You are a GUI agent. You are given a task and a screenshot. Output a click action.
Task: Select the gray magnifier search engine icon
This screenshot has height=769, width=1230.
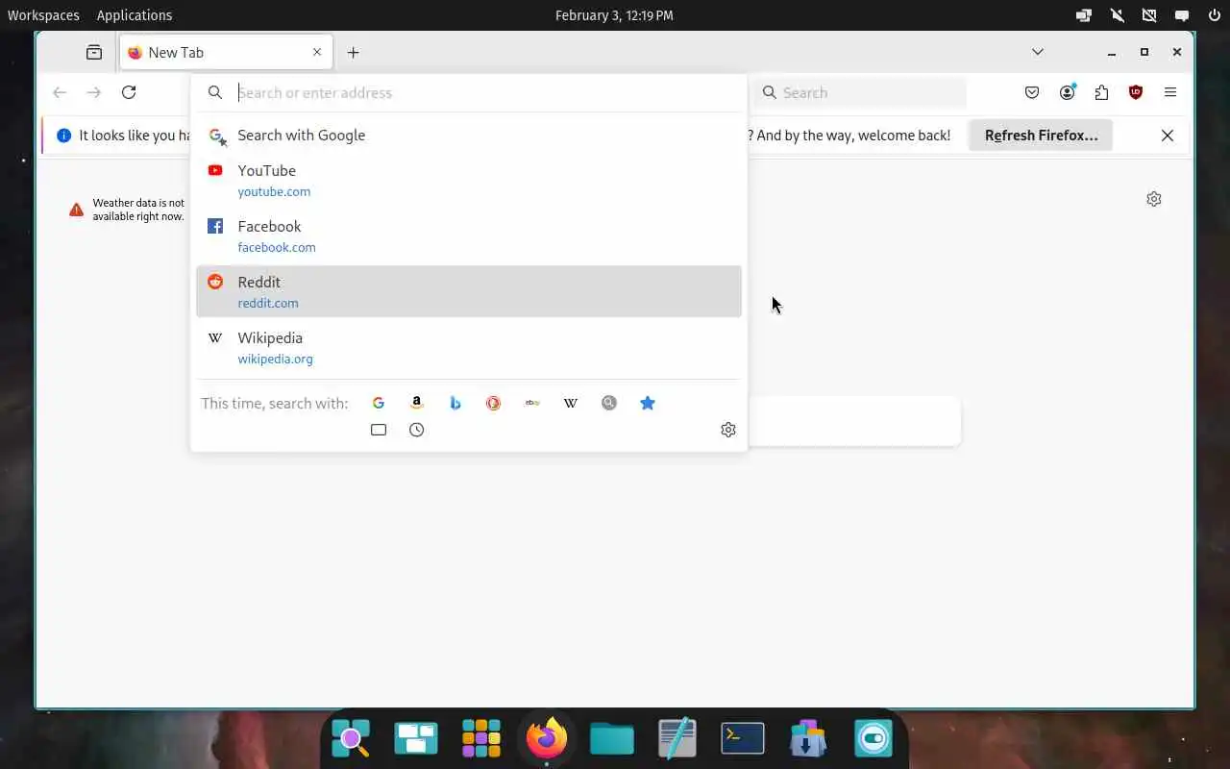click(609, 403)
